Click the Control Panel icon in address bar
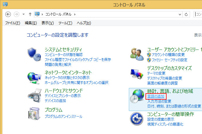Viewport: 202px width, 134px height. tap(37, 14)
